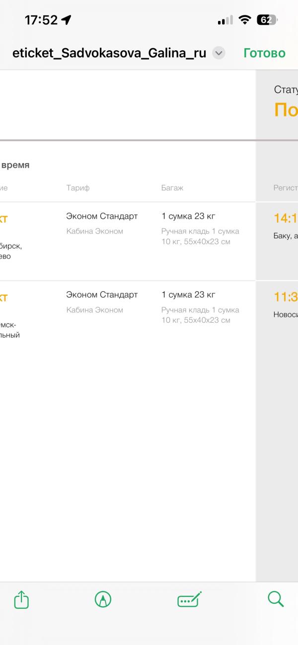The width and height of the screenshot is (298, 645).
Task: Tap the Share icon in bottom toolbar
Action: coord(21,599)
